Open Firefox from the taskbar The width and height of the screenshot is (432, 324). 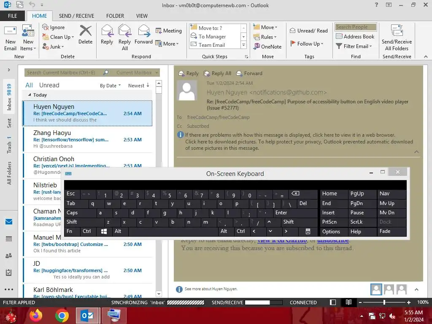(x=36, y=316)
